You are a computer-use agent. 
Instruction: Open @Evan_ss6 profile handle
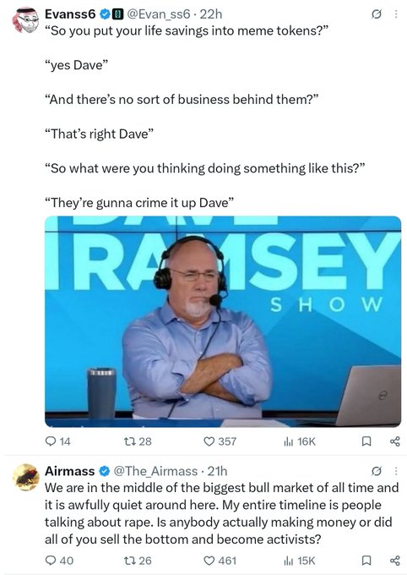[x=159, y=14]
